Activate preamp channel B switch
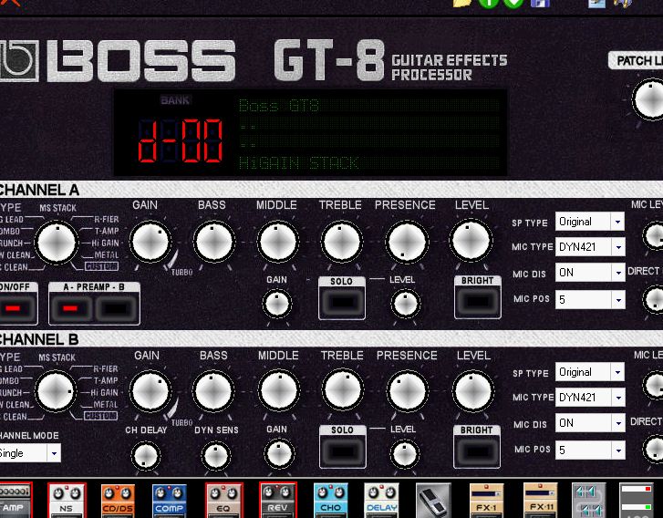This screenshot has height=518, width=663. [117, 308]
